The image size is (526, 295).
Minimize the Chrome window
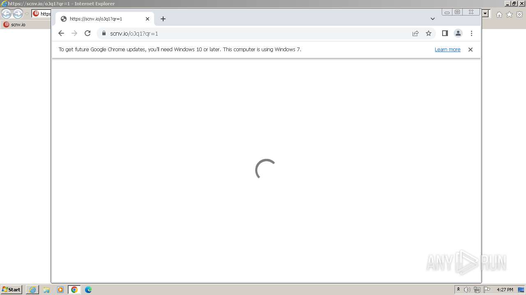tap(447, 12)
